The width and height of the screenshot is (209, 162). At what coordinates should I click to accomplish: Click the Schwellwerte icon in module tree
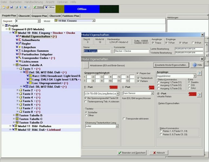(20, 40)
